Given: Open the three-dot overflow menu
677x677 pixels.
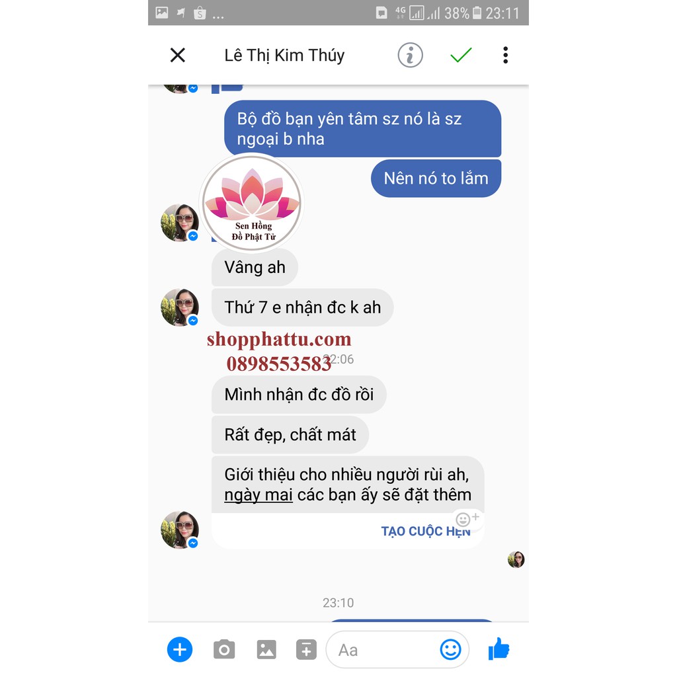Looking at the screenshot, I should (505, 56).
